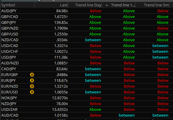This screenshot has height=120, width=173.
Task: Select the EUR/GBP symbol text
Action: pyautogui.click(x=9, y=75)
